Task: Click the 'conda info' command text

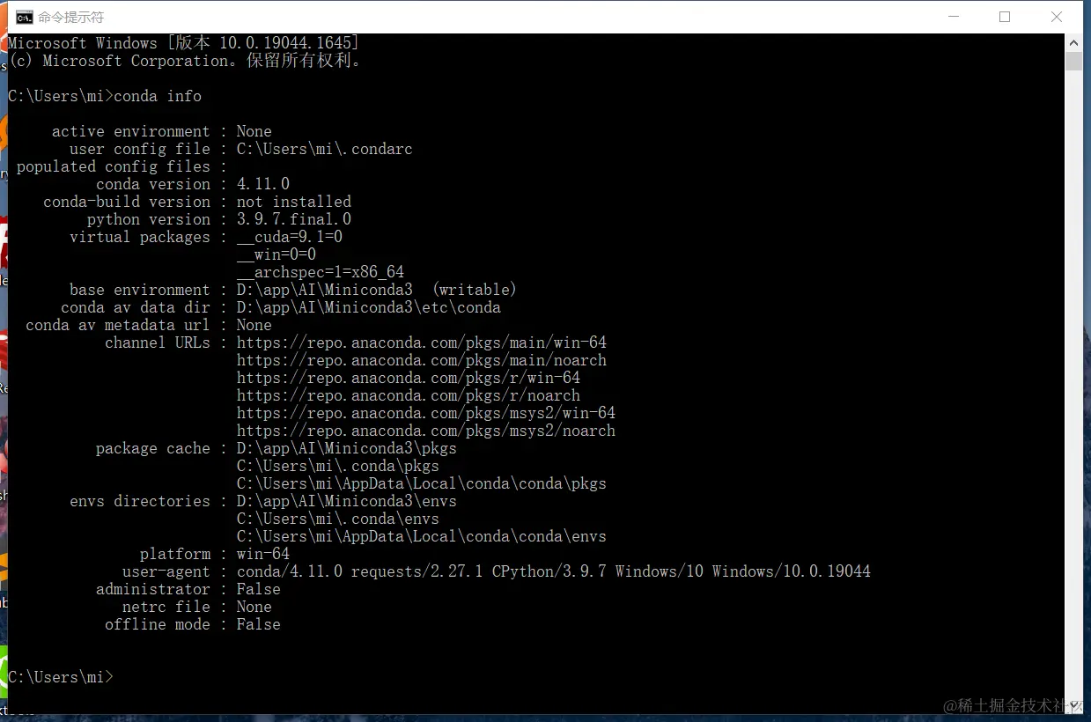Action: 158,96
